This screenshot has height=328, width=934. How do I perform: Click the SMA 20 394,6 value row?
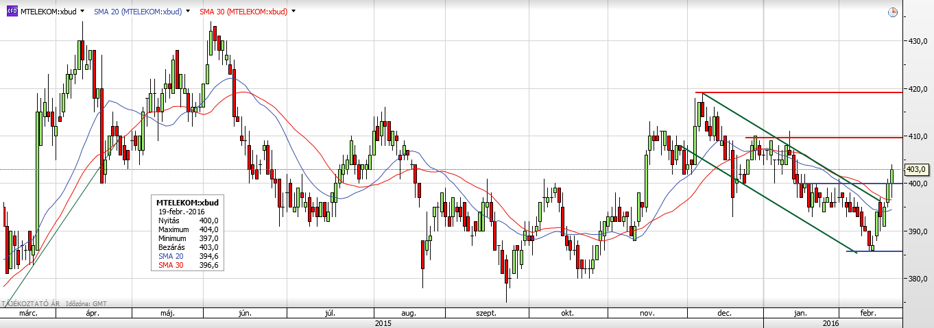click(x=188, y=256)
